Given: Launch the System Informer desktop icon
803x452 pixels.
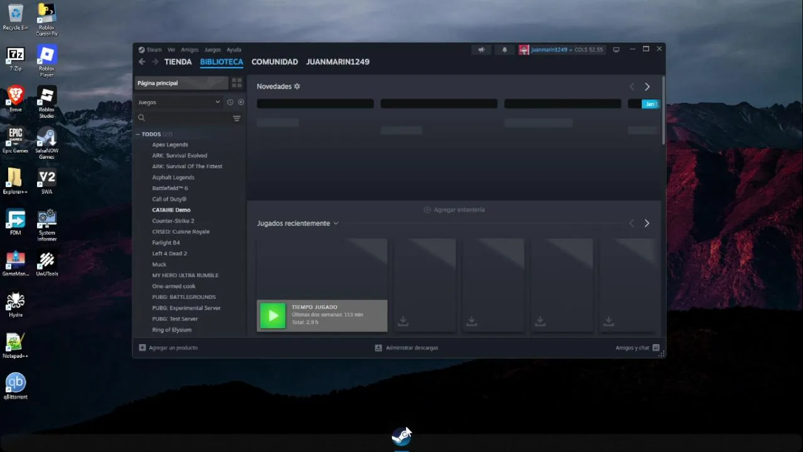Looking at the screenshot, I should point(46,225).
